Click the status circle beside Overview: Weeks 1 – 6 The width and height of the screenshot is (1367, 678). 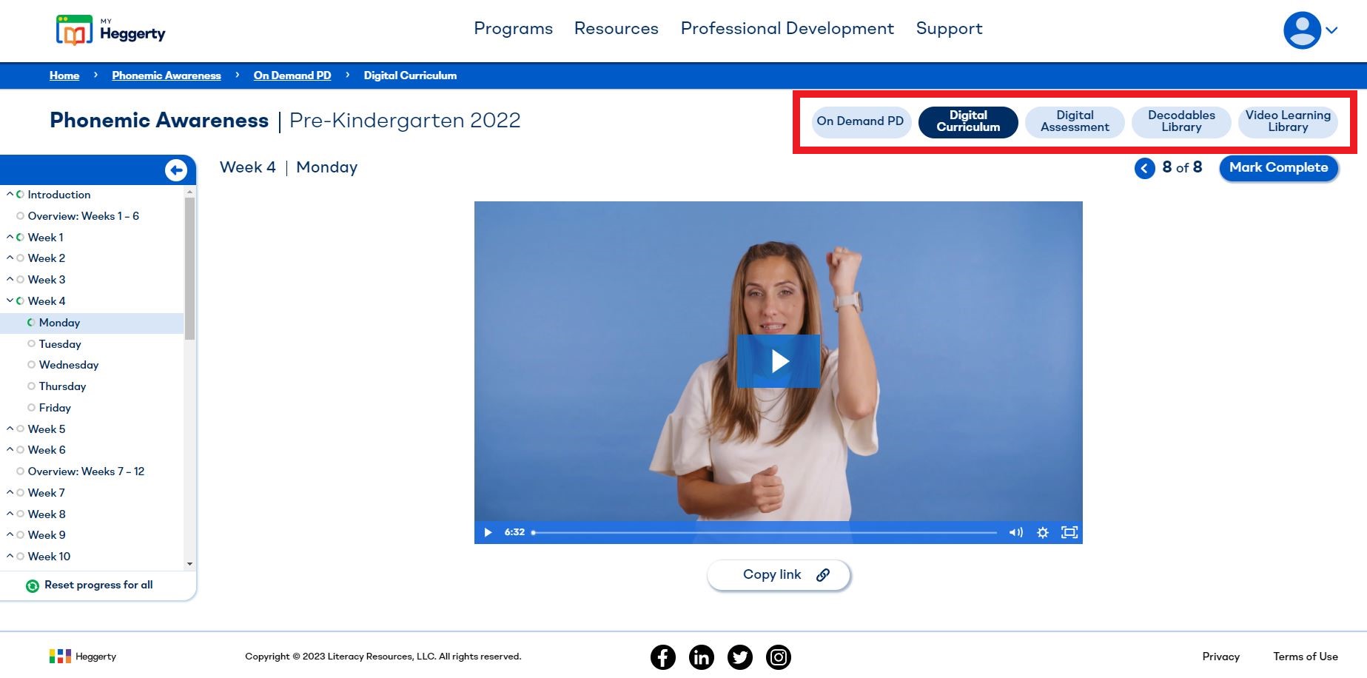click(x=20, y=215)
